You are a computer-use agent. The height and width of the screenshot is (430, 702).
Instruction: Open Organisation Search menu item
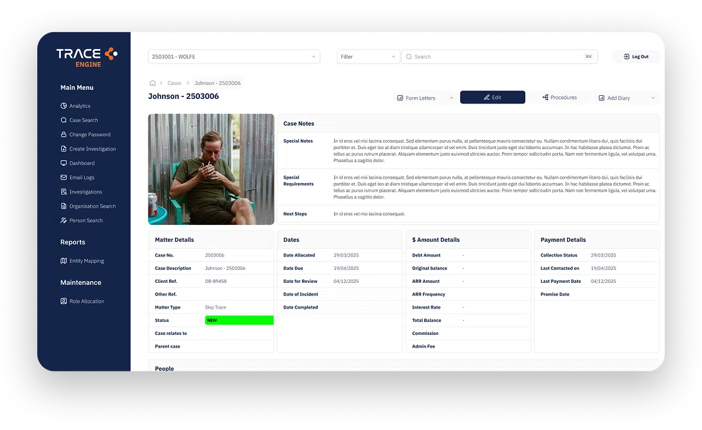click(x=93, y=206)
